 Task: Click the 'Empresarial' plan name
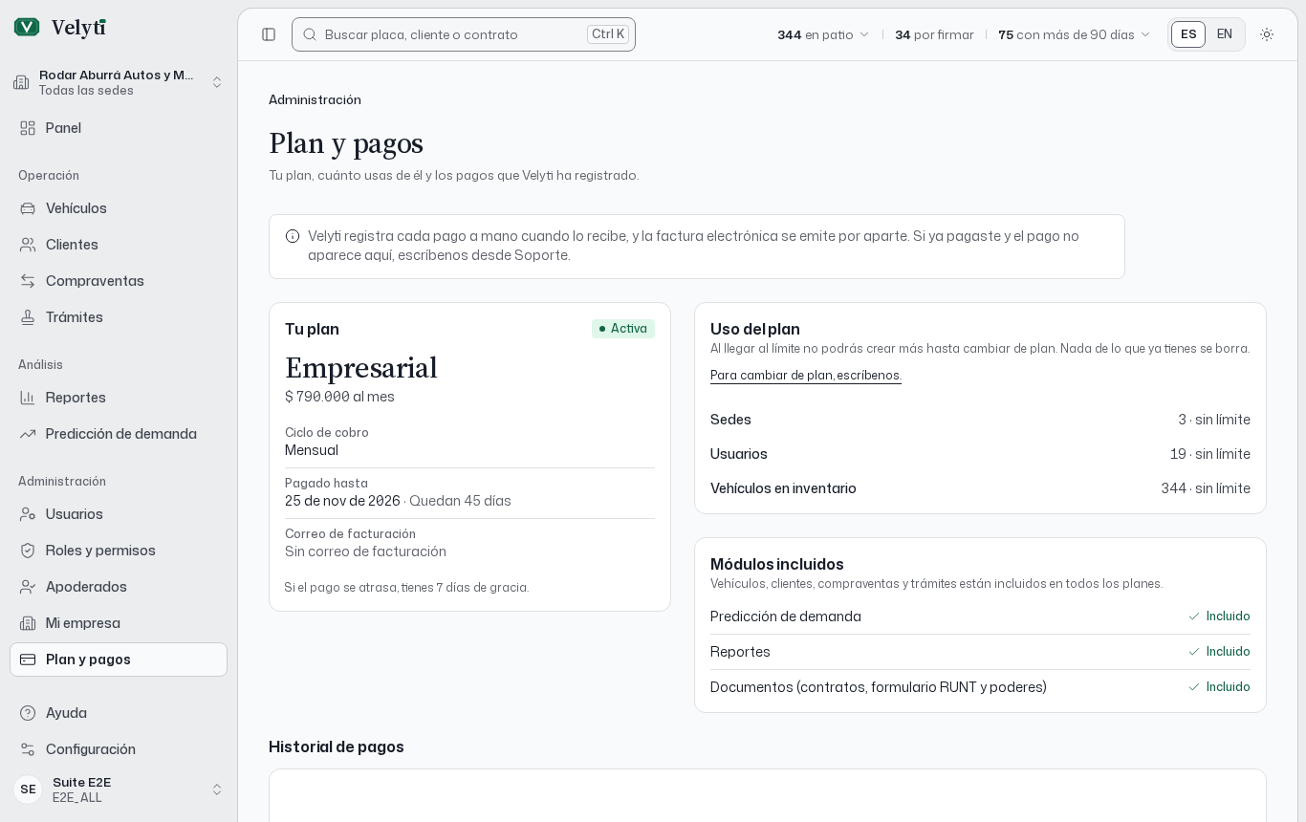(361, 368)
